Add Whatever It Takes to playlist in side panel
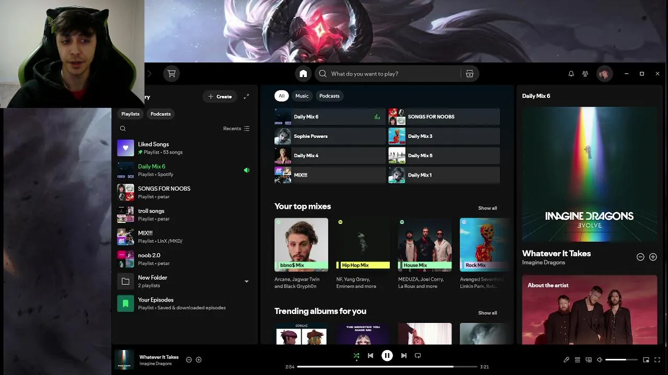 [653, 257]
